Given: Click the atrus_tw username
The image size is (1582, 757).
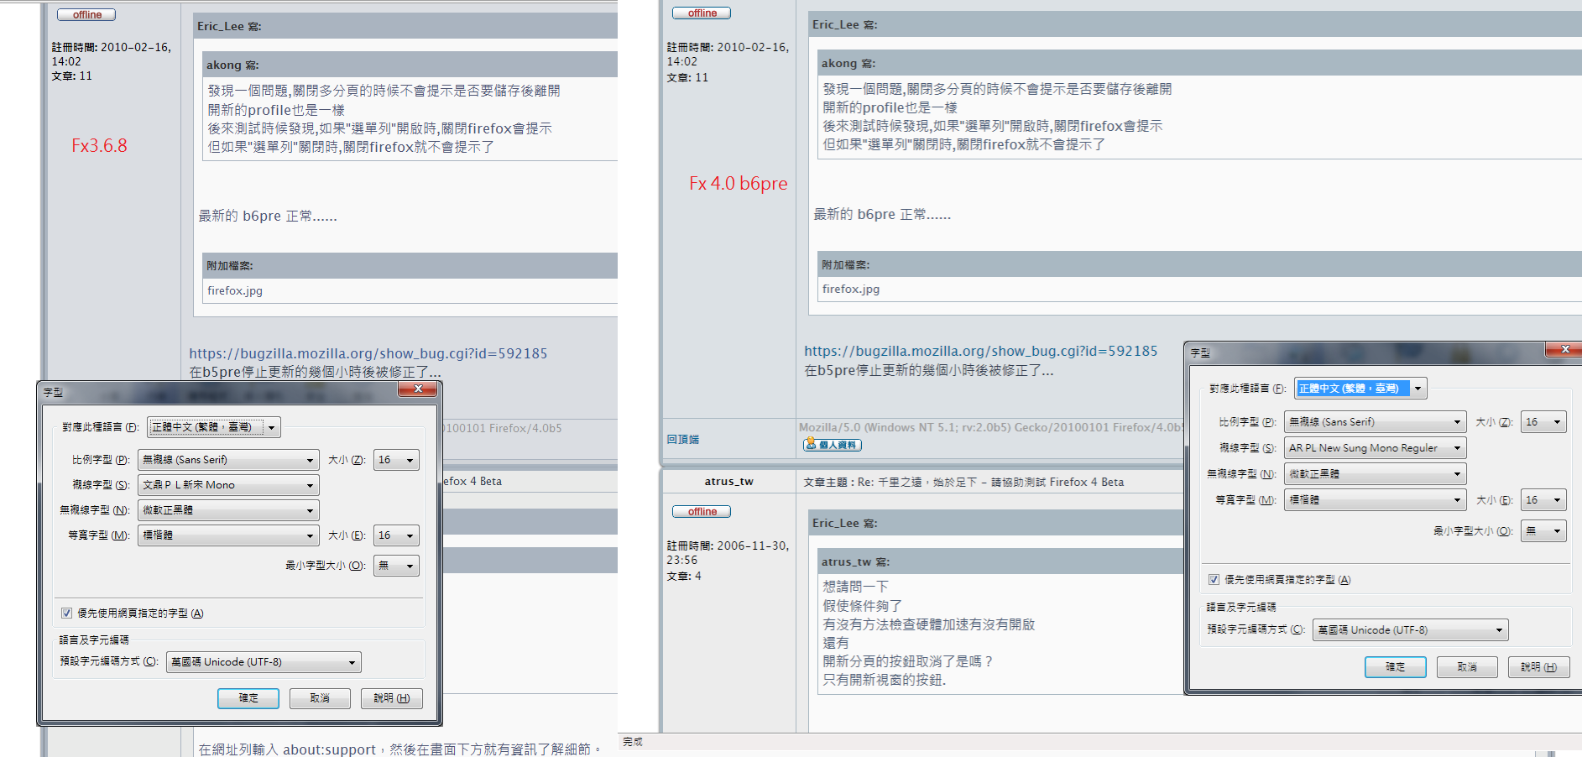Looking at the screenshot, I should pos(728,482).
